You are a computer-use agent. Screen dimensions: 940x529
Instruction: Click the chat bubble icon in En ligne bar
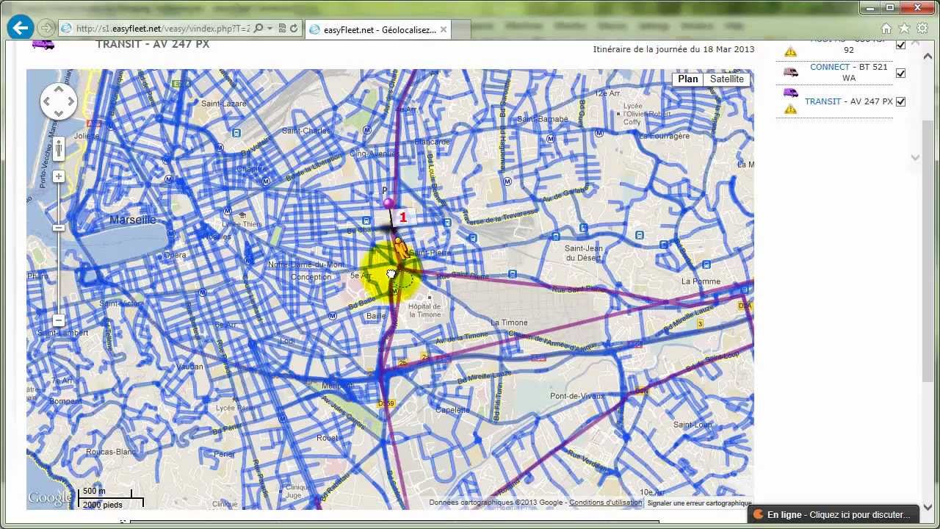758,514
